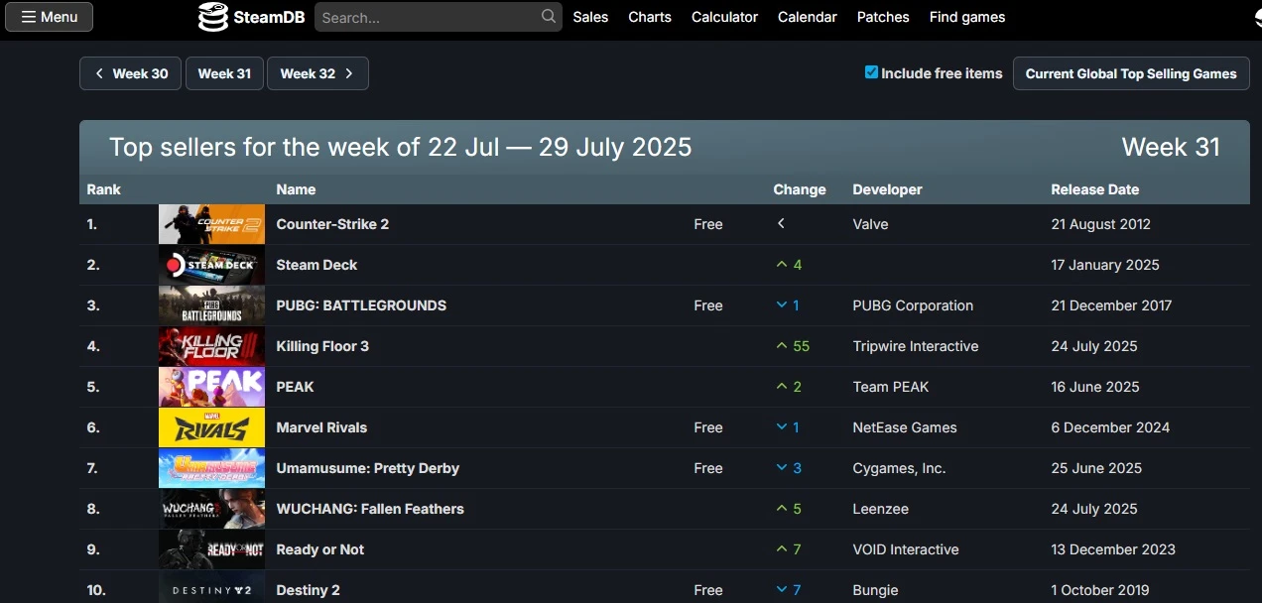Viewport: 1262px width, 603px height.
Task: Click the Destiny 2 thumbnail
Action: 211,588
